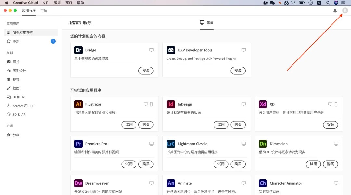
Task: Click the Lightroom Classic app icon
Action: click(x=171, y=144)
